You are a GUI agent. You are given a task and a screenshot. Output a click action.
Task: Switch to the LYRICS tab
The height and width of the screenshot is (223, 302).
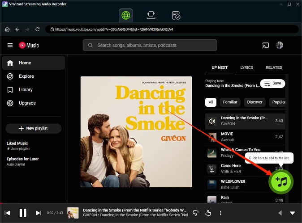(246, 67)
